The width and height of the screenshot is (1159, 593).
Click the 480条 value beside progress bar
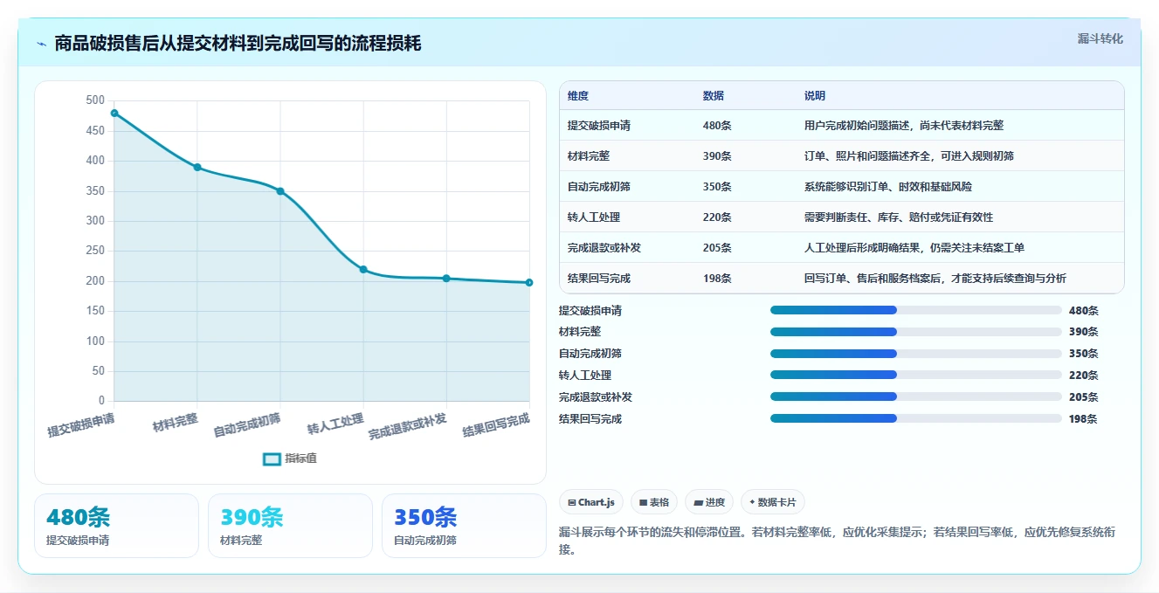pyautogui.click(x=1083, y=310)
